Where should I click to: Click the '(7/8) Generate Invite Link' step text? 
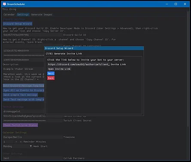click(x=64, y=54)
